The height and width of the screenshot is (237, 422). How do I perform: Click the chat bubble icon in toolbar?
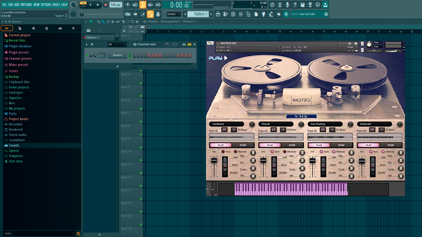tap(318, 5)
